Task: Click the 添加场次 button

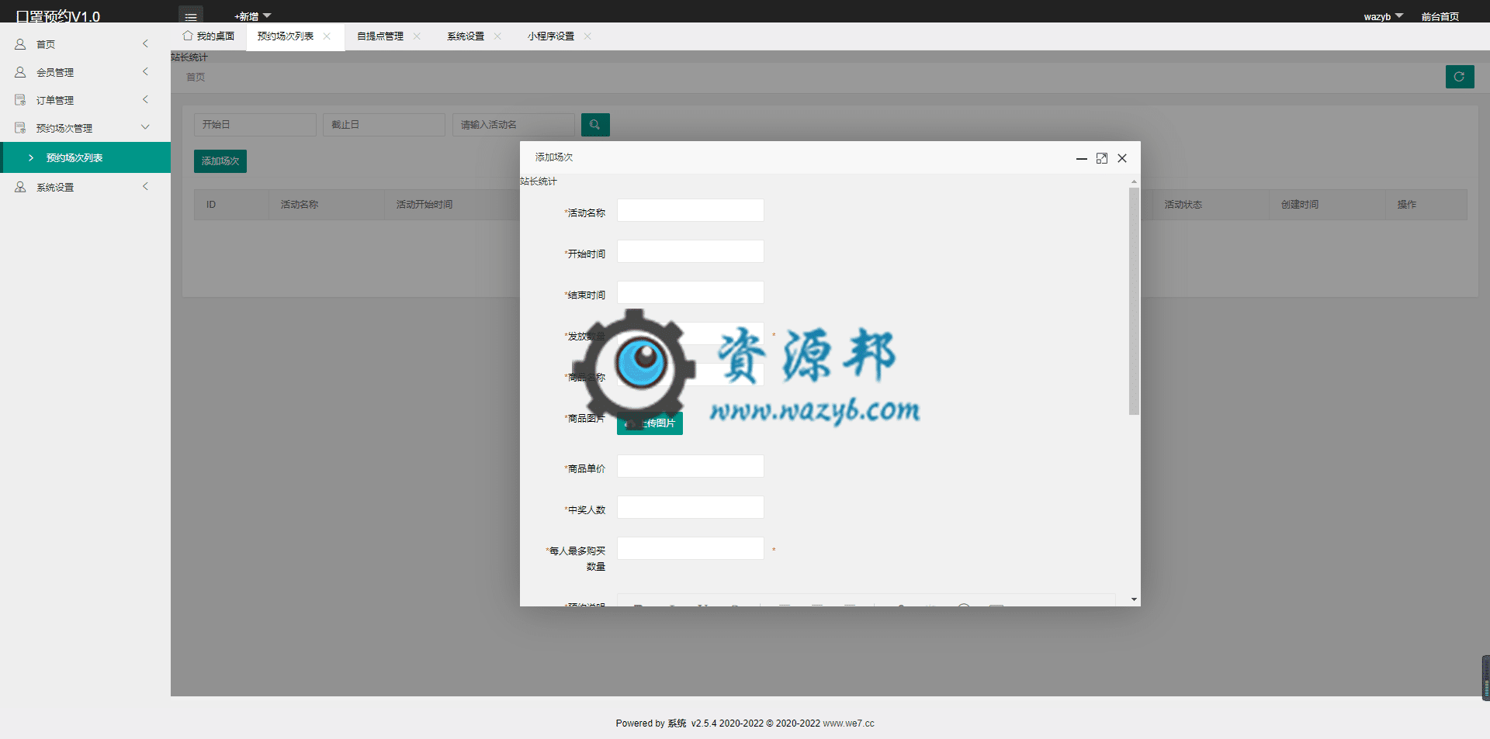Action: tap(220, 161)
